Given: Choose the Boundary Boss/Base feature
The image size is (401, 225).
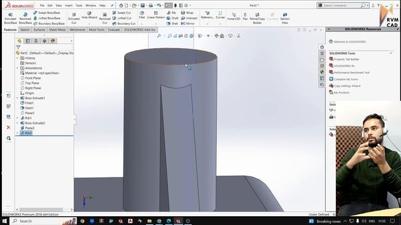Looking at the screenshot, I should [x=49, y=24].
